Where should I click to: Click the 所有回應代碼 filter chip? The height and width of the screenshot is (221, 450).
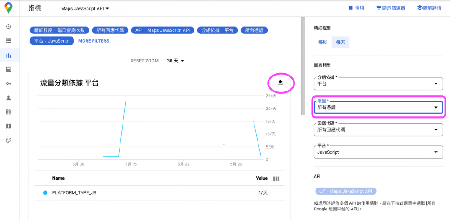(110, 30)
